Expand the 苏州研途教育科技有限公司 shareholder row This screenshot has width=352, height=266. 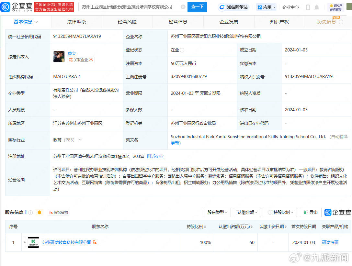[25, 242]
